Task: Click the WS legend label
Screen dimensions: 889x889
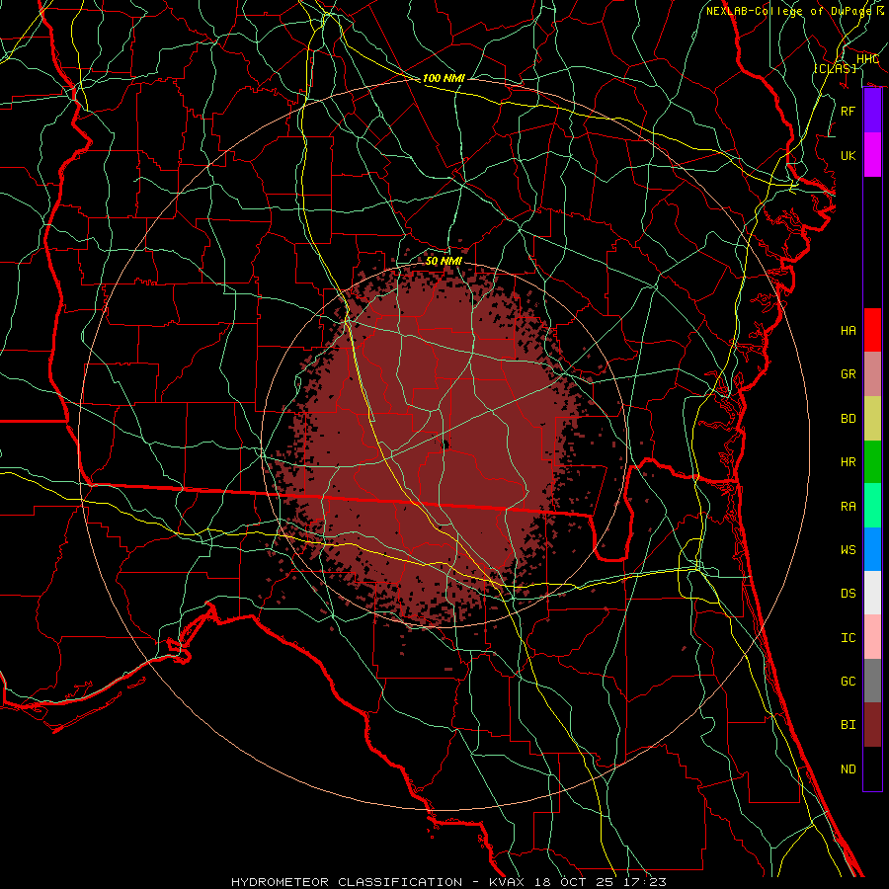Action: (x=849, y=550)
